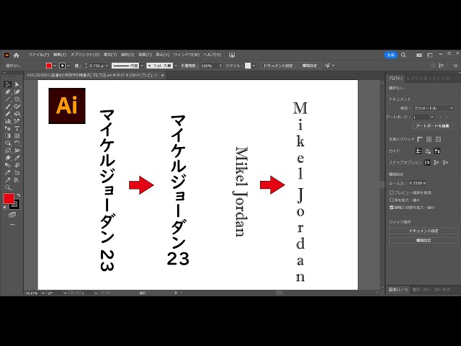
Task: Click the Home icon in top bar
Action: (x=16, y=55)
